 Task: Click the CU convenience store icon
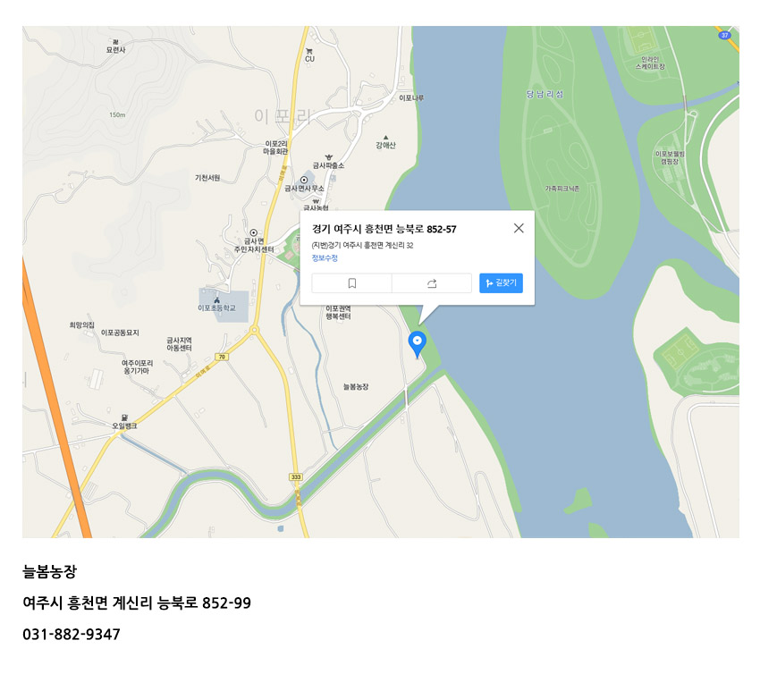[309, 51]
